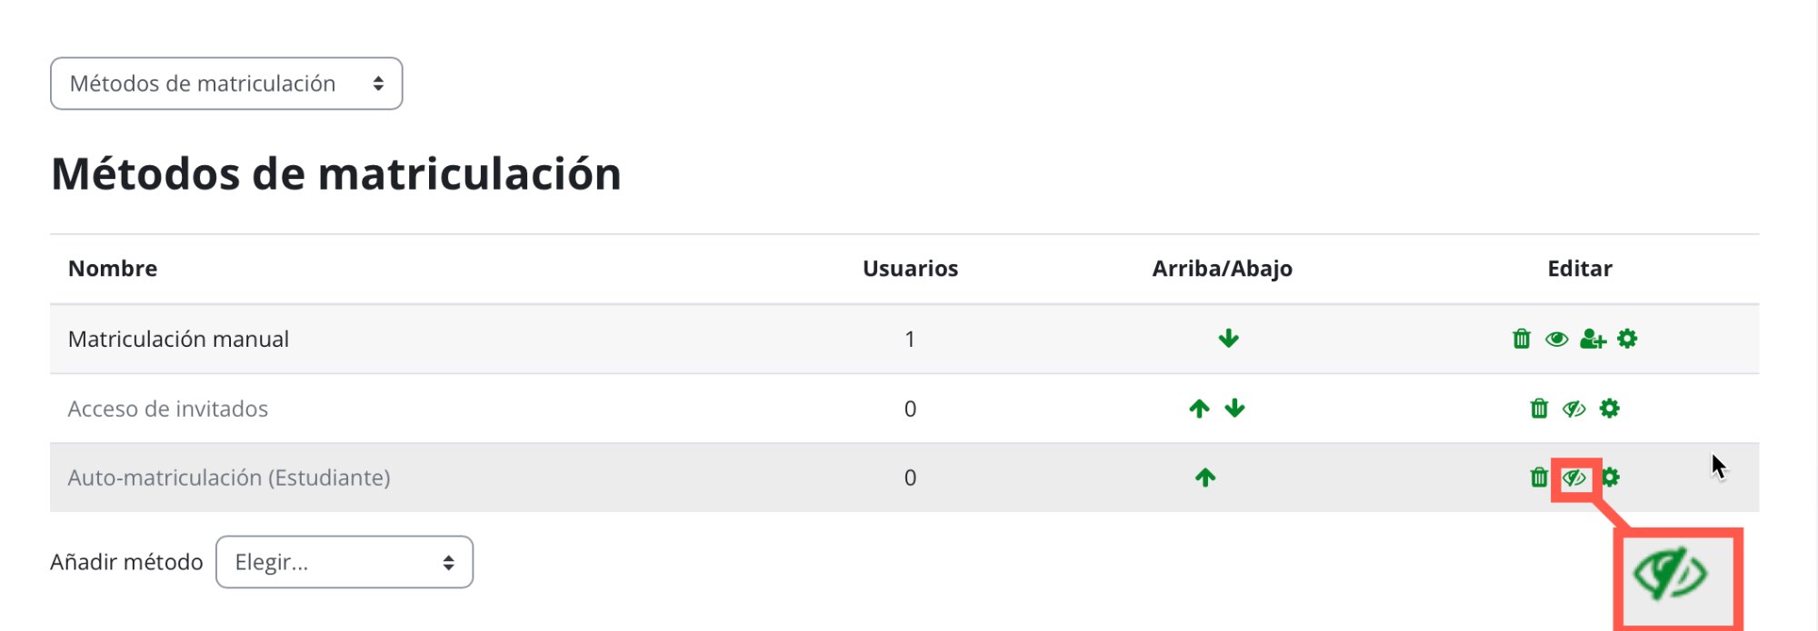Screen dimensions: 1818x631
Task: Delete the Auto-matriculación (Estudiante) method
Action: click(x=1538, y=478)
